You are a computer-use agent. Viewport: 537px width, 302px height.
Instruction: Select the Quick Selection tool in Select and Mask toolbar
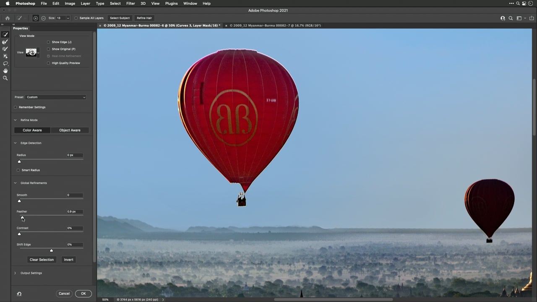click(5, 35)
